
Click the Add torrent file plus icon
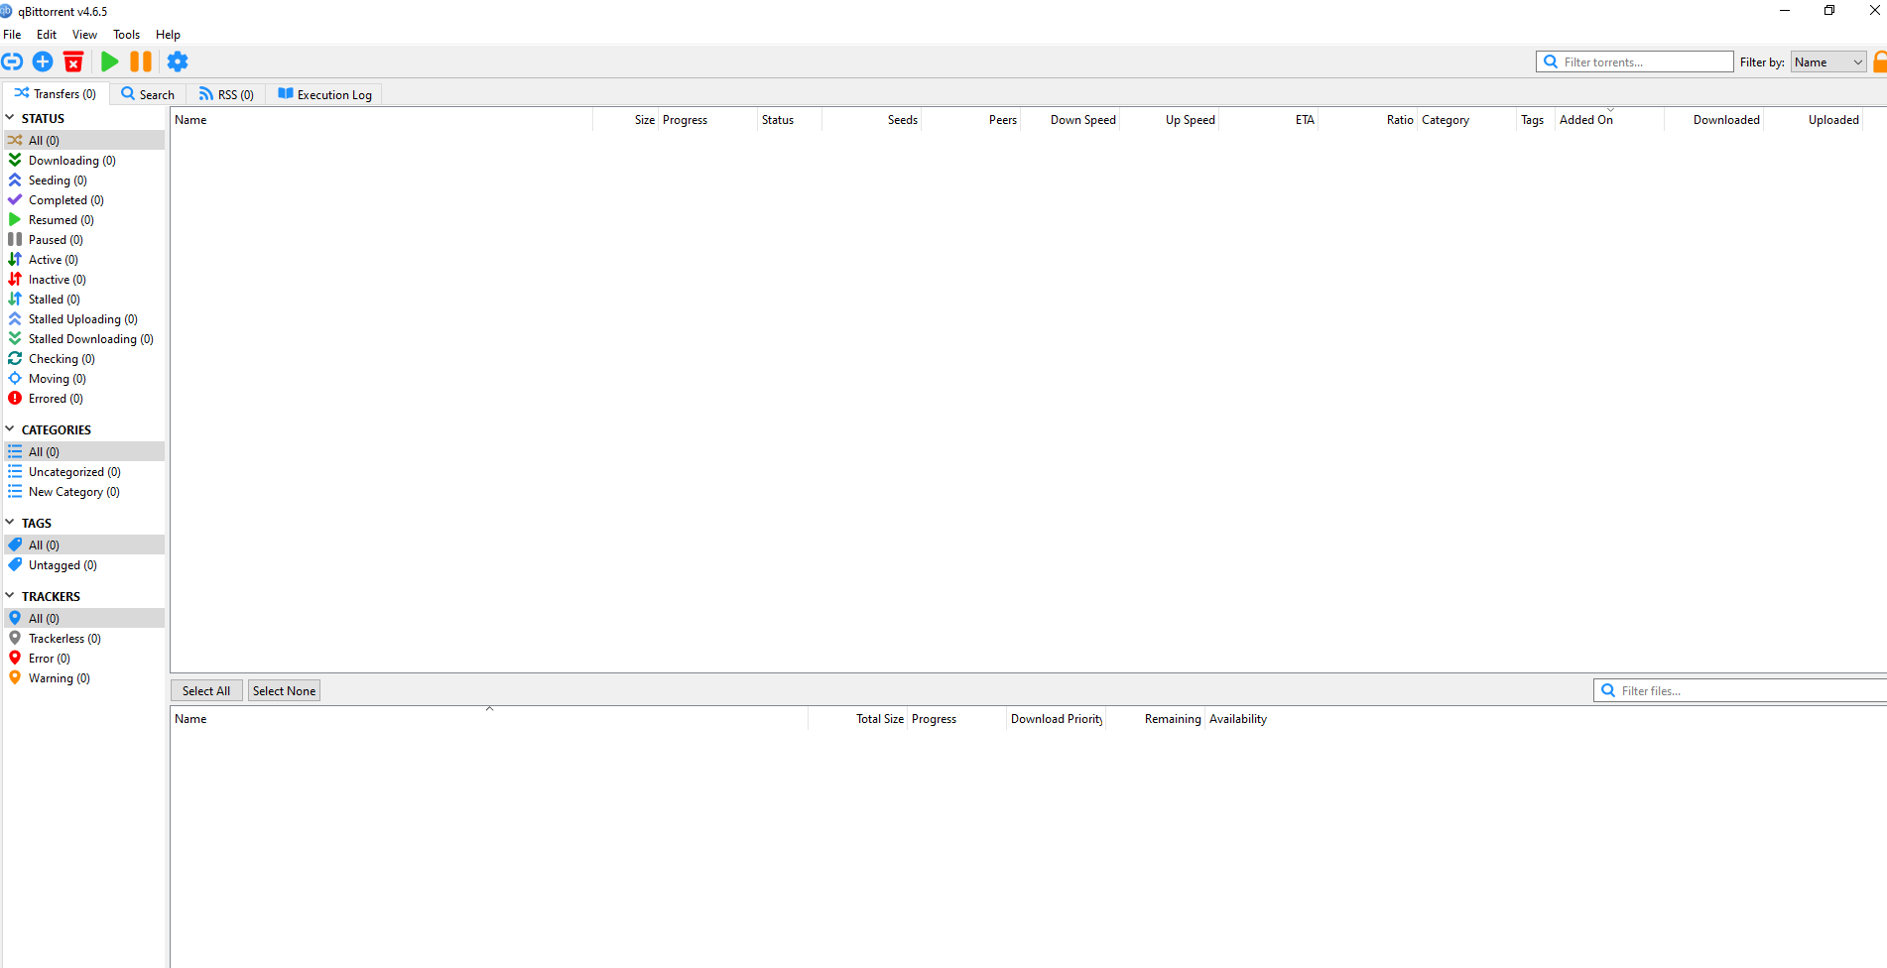pyautogui.click(x=43, y=61)
